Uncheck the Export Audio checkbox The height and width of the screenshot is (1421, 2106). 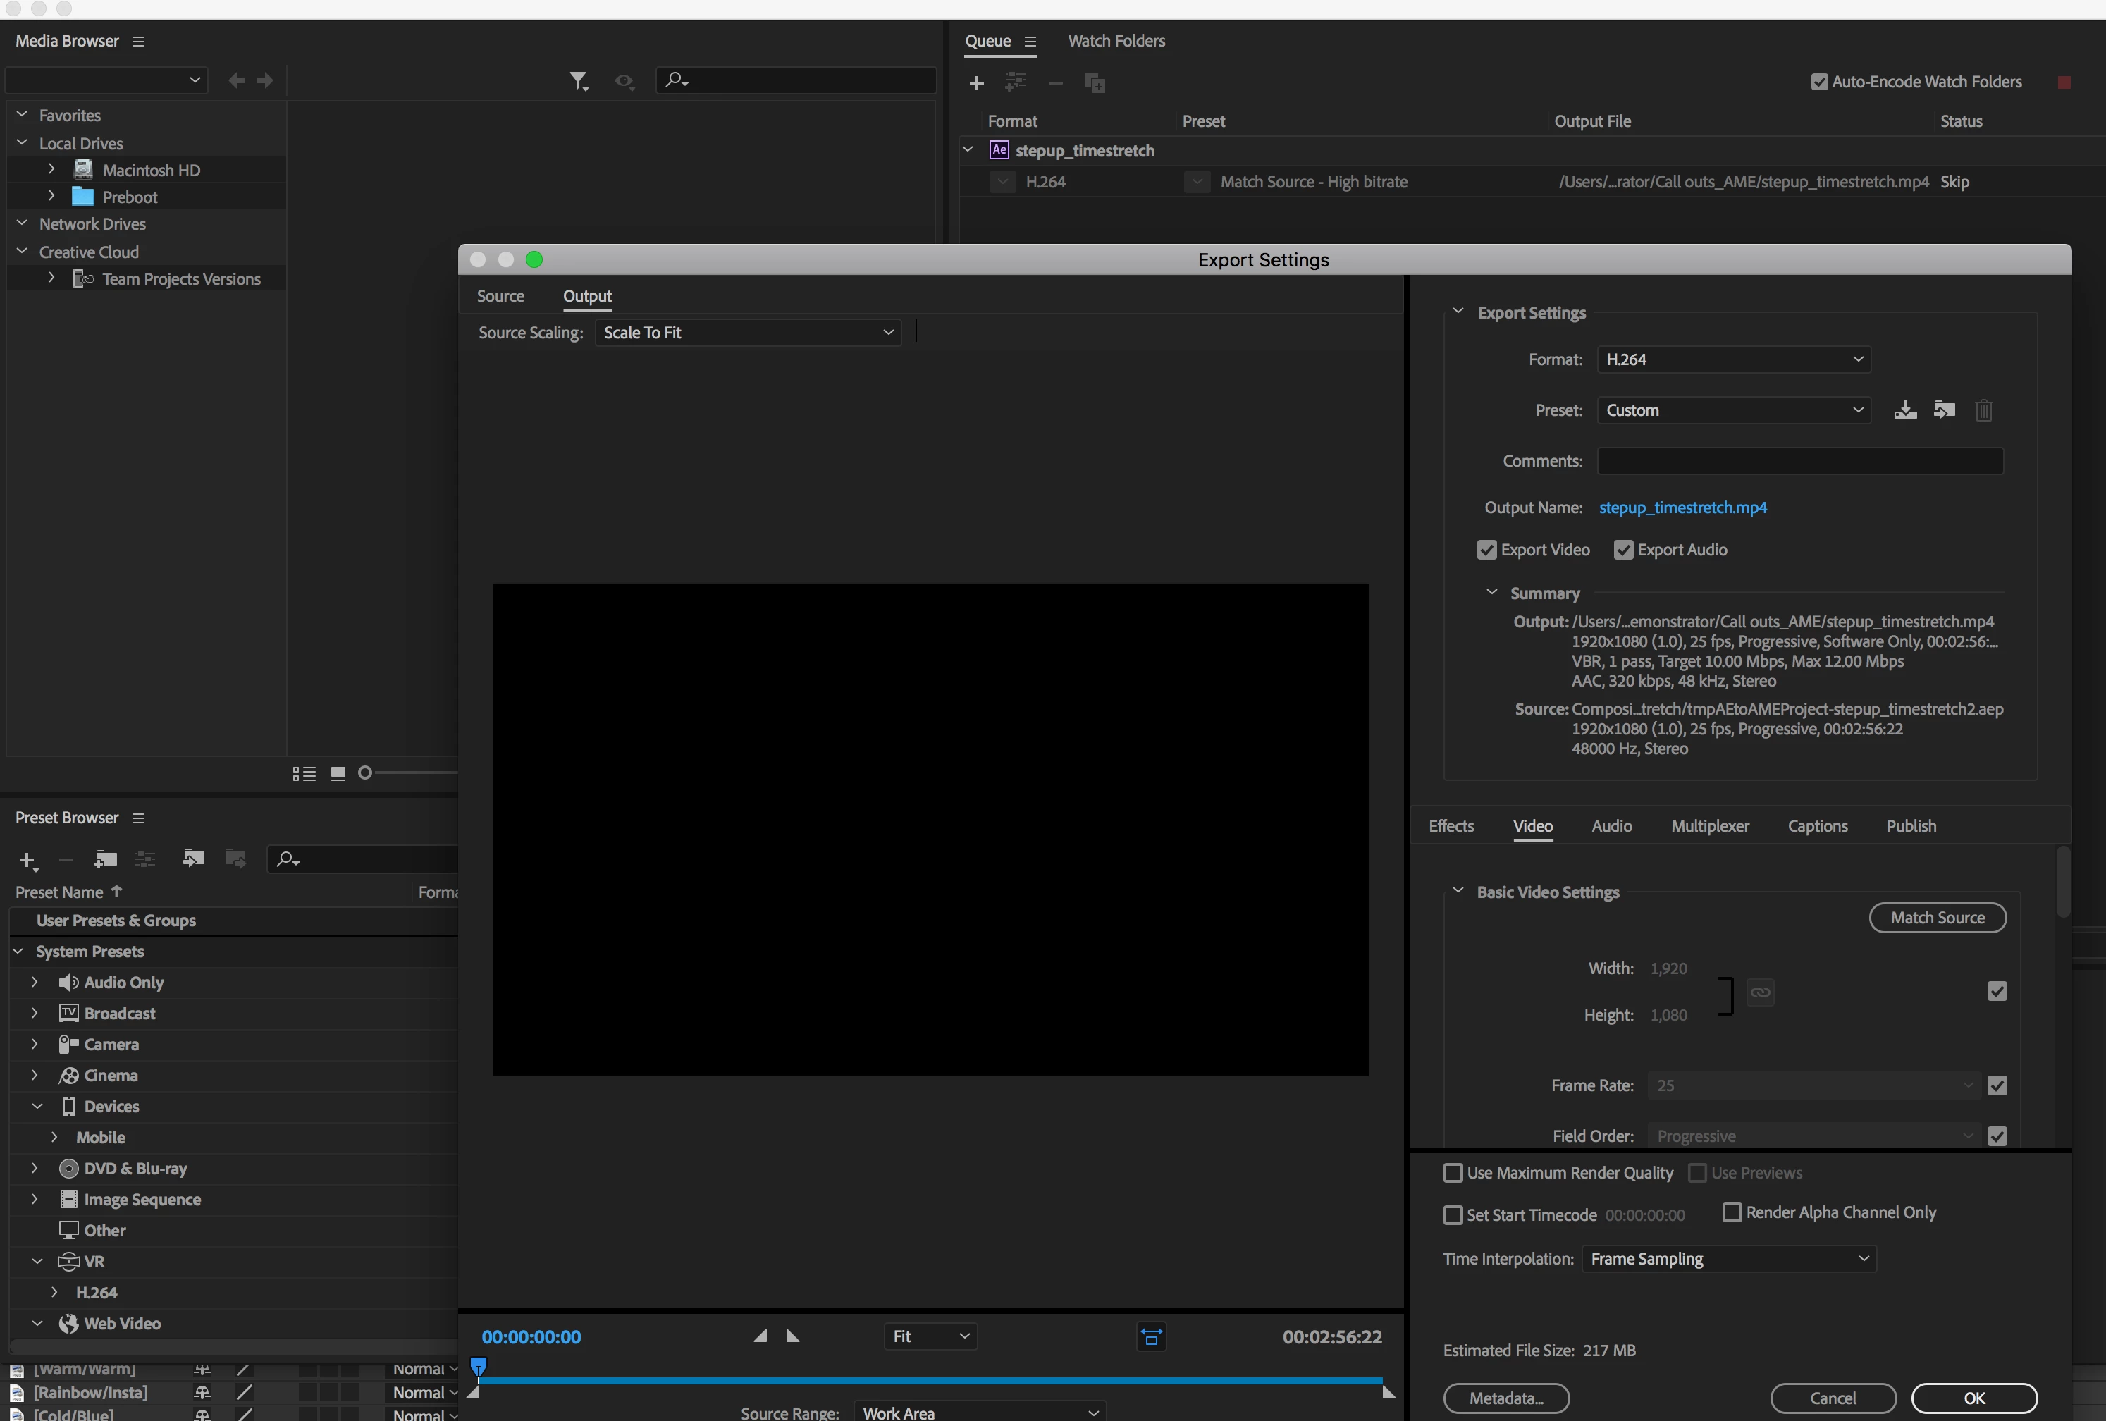click(x=1623, y=550)
